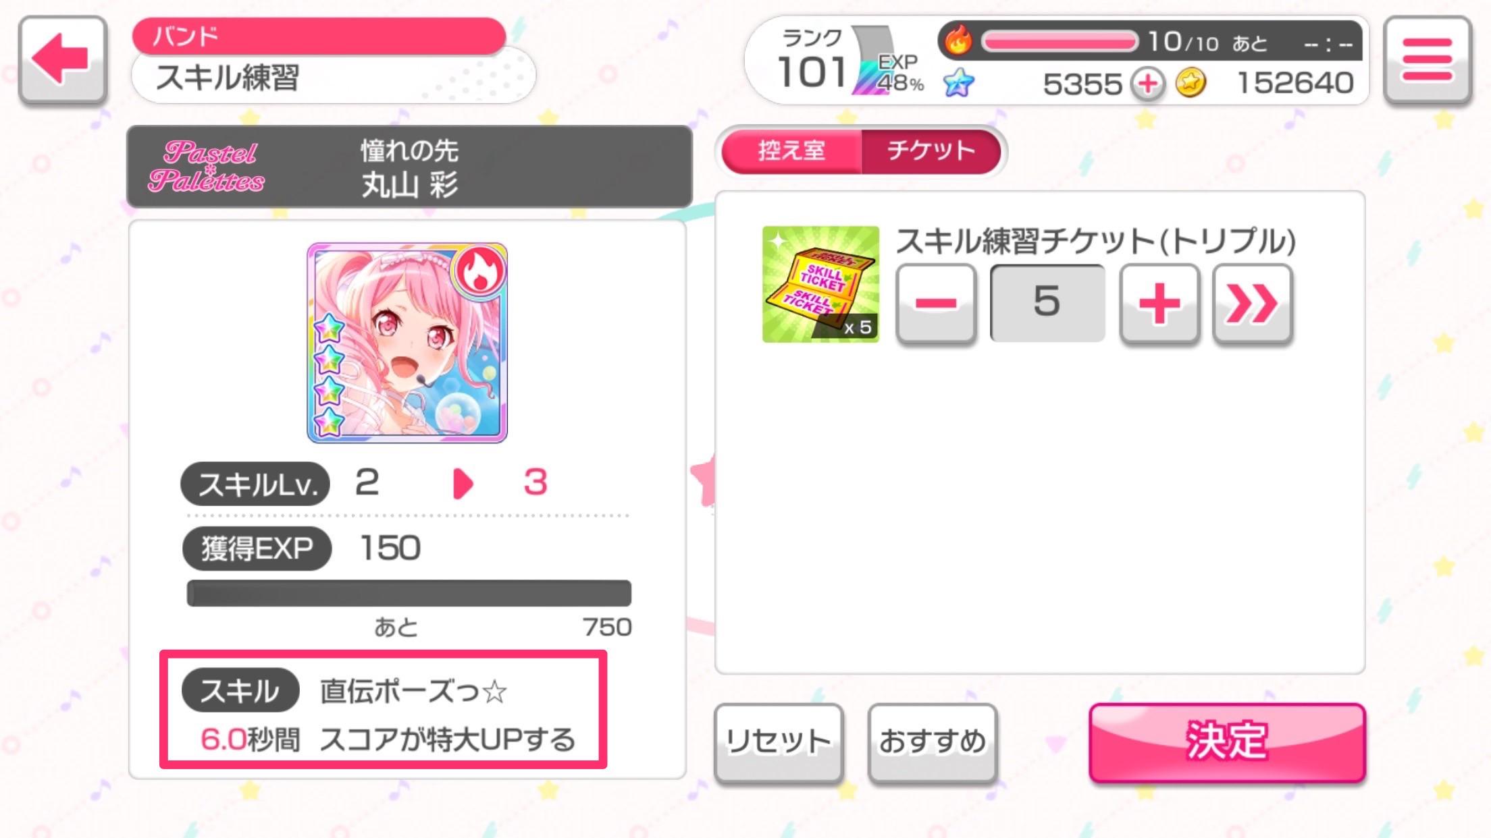Open the hamburger menu
The width and height of the screenshot is (1491, 838).
1427,61
